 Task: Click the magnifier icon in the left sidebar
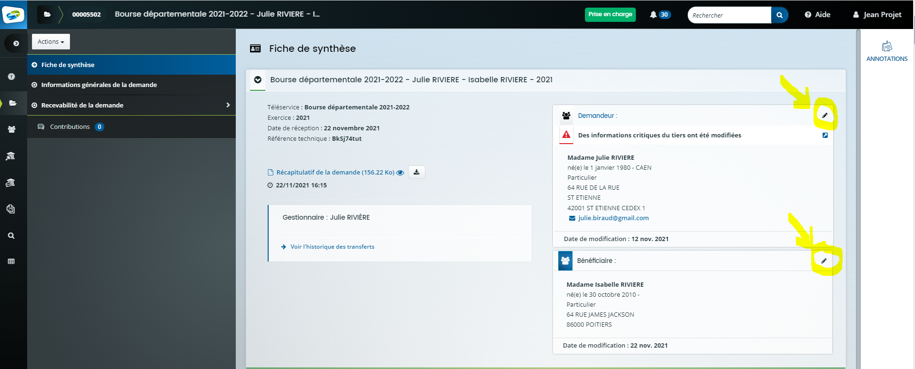coord(11,235)
